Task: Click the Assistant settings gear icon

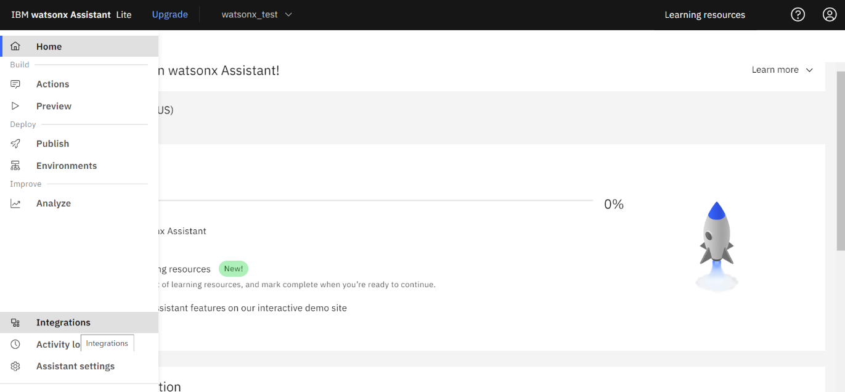Action: pos(15,366)
